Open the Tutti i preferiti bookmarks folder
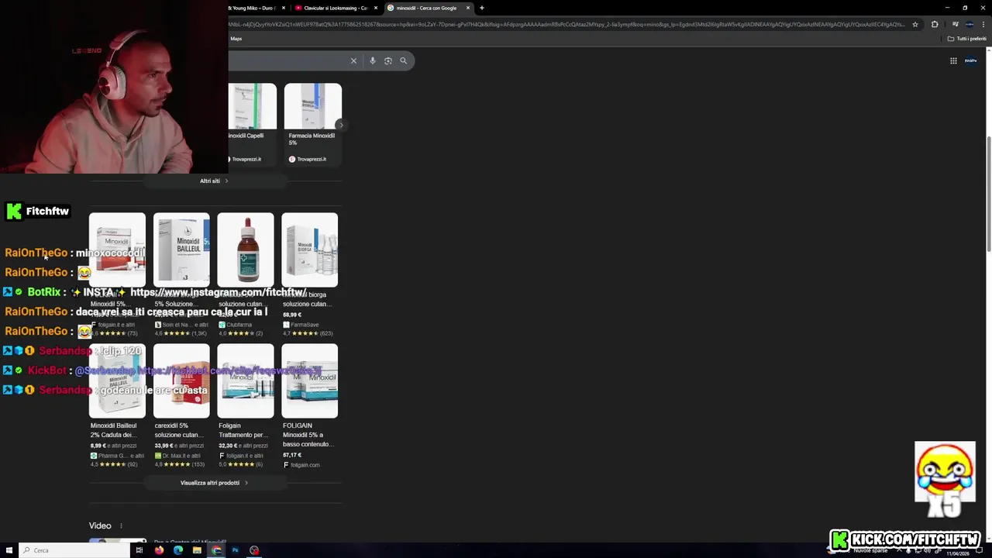992x558 pixels. 967,39
